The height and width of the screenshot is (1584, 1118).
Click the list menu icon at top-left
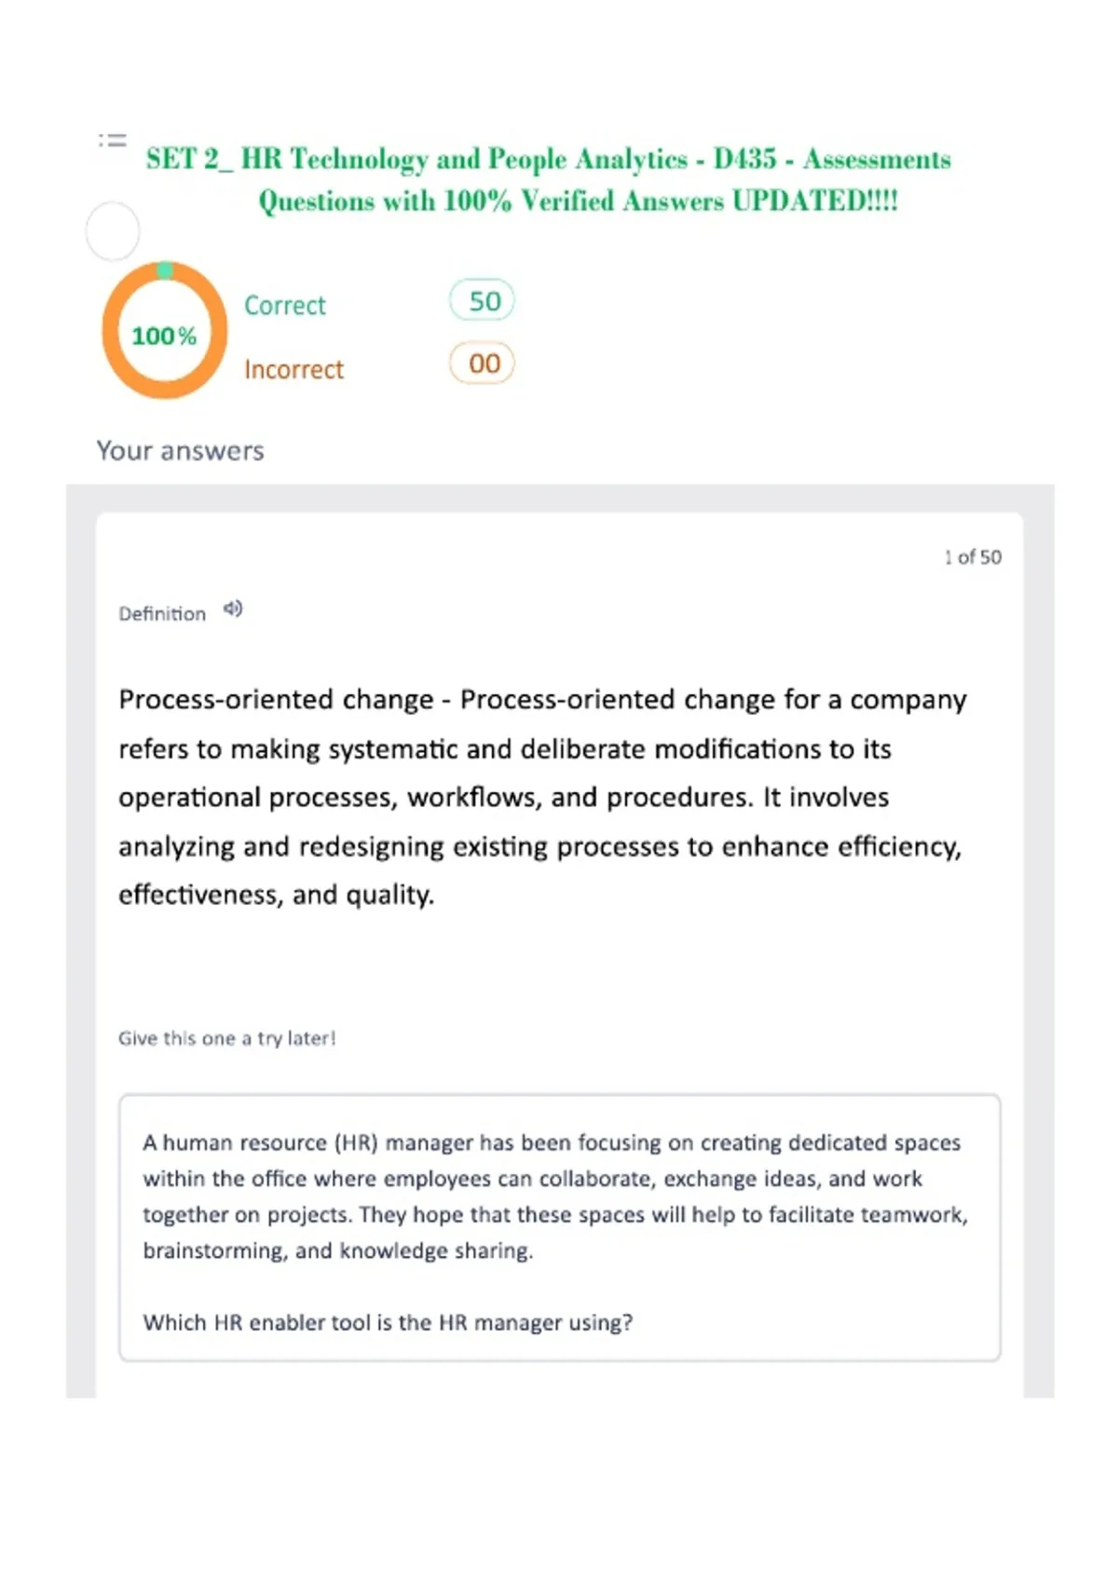[113, 141]
